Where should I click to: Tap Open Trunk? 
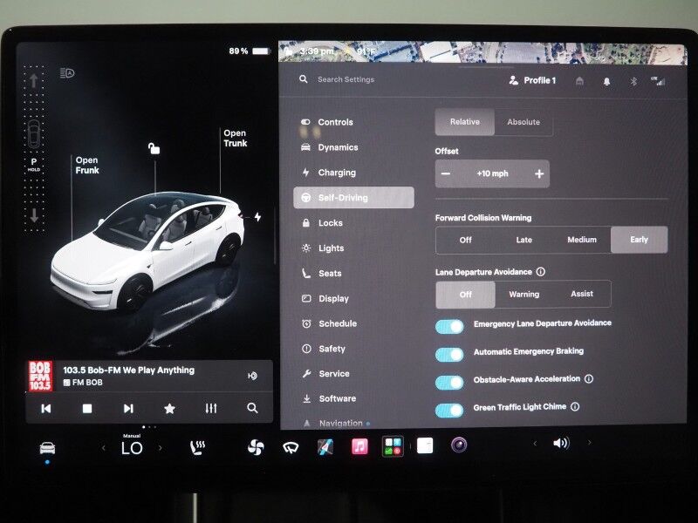(x=235, y=138)
